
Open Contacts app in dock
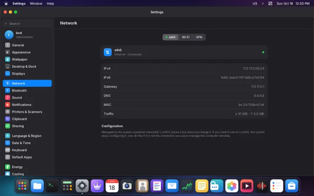(142, 186)
